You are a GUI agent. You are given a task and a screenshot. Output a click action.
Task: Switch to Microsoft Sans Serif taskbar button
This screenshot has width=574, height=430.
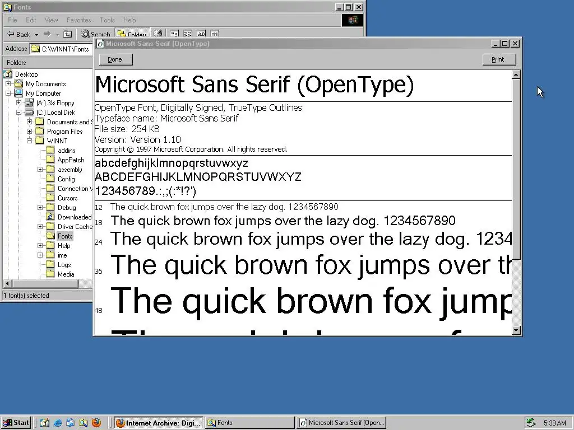pos(341,423)
